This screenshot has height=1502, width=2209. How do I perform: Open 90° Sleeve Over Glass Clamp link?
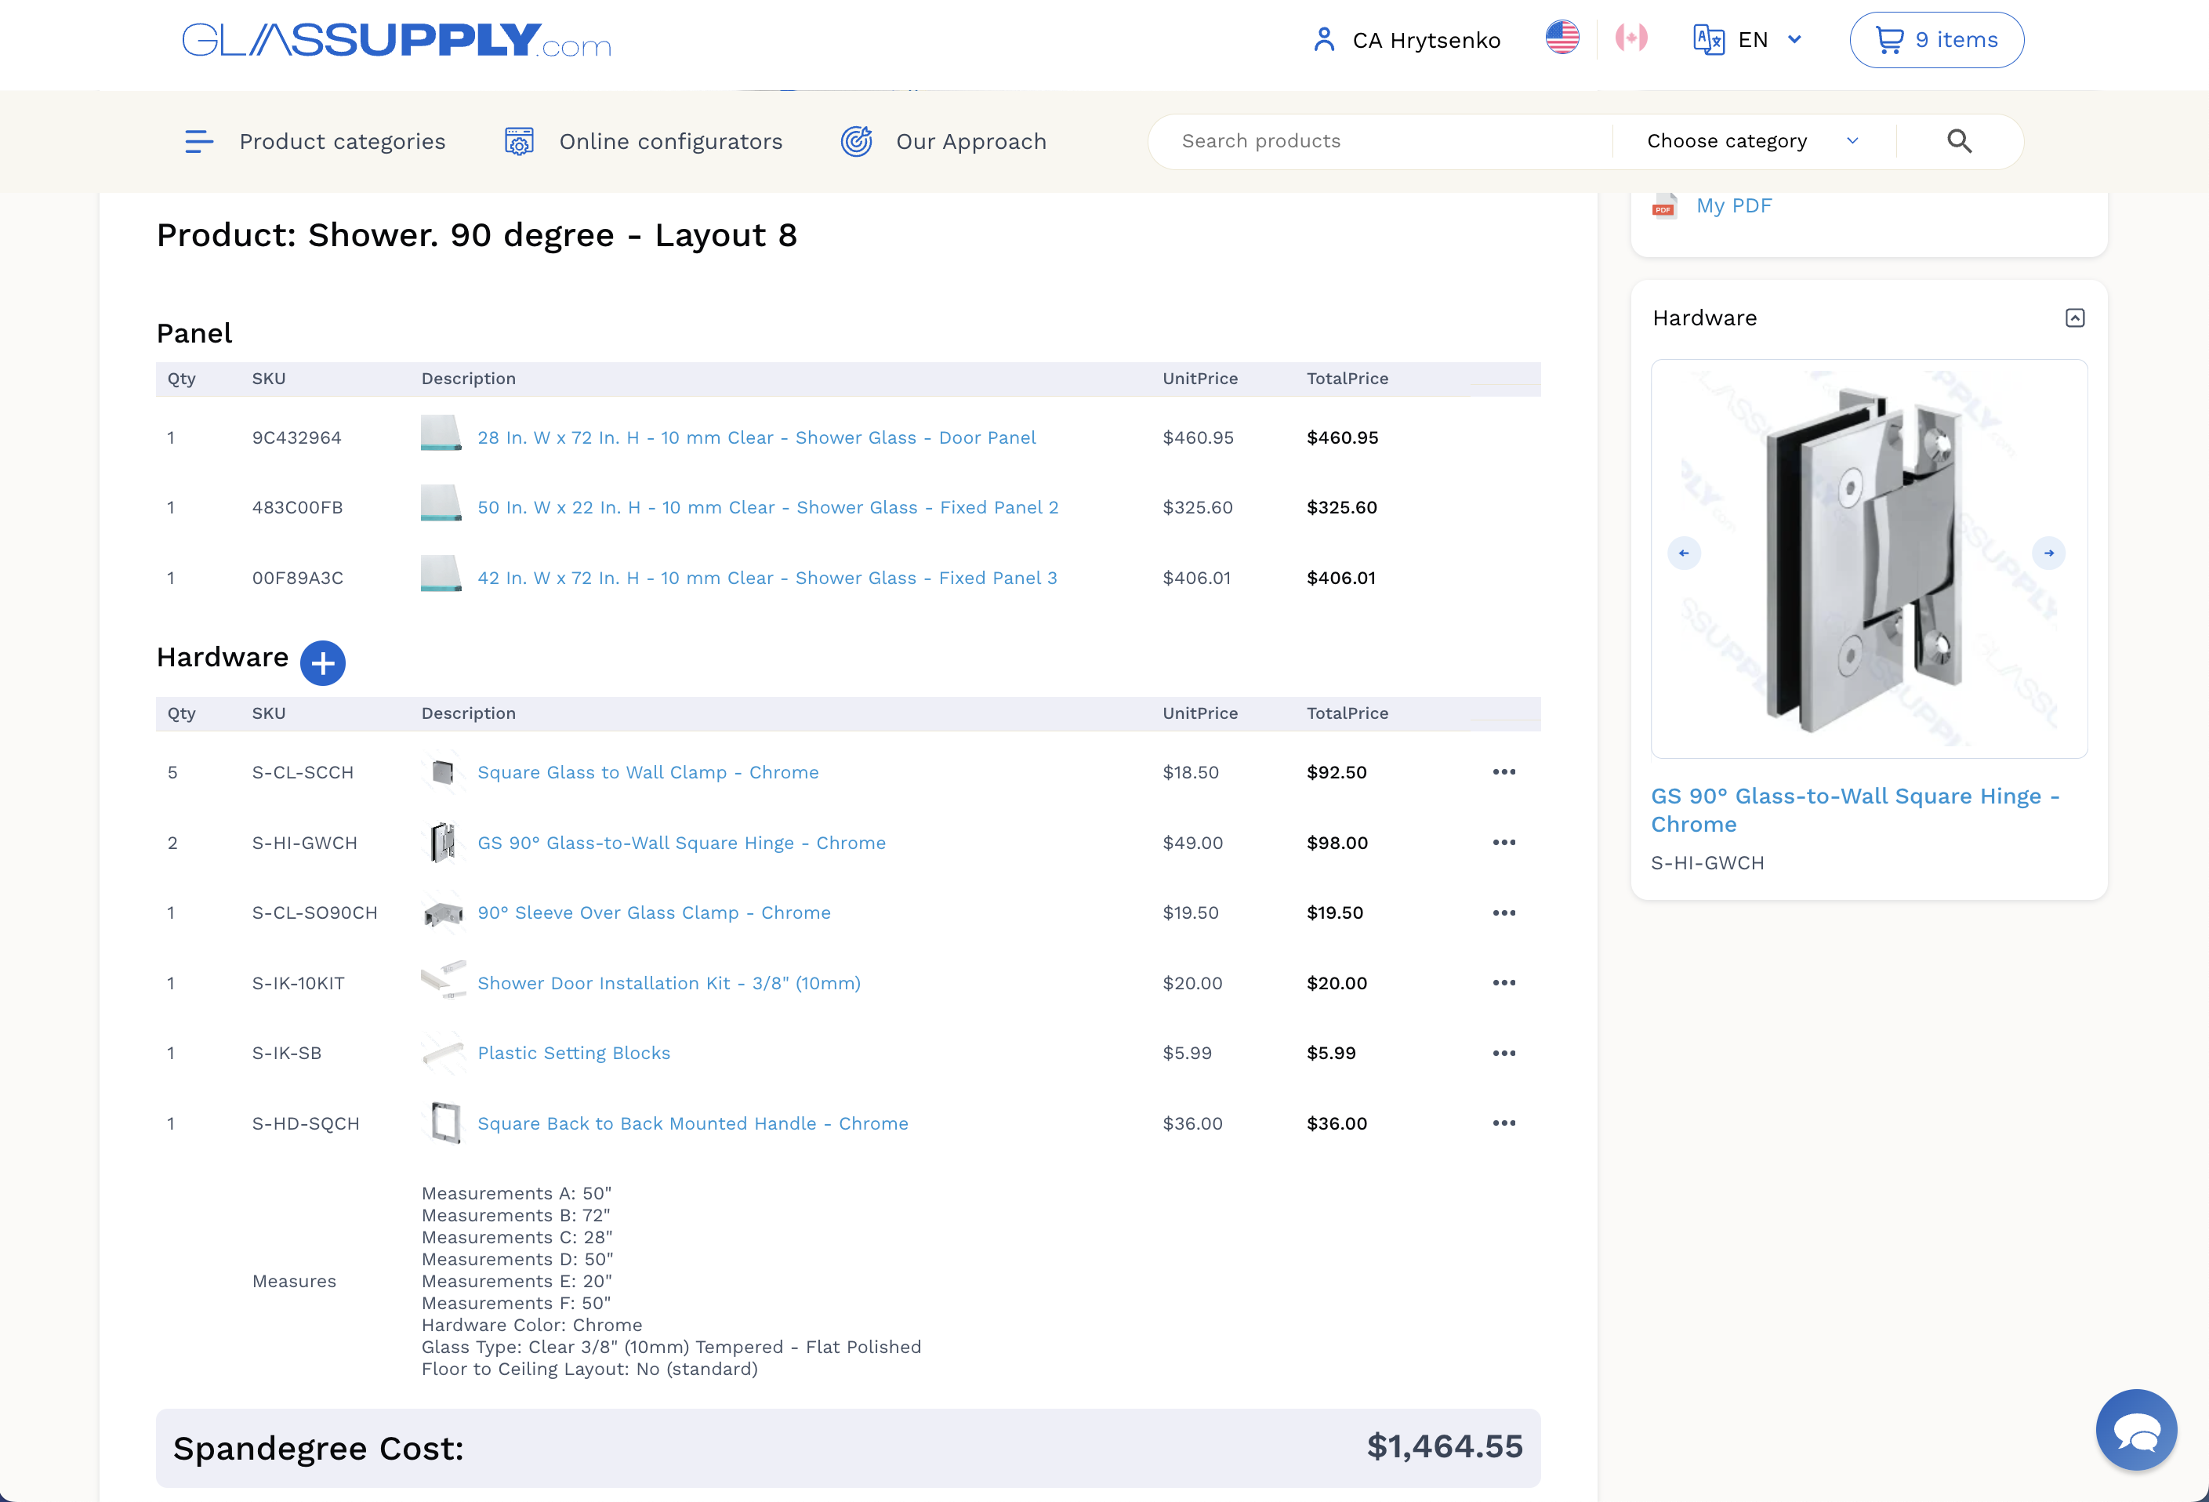[x=653, y=912]
